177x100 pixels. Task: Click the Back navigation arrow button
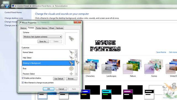(x=2, y=6)
